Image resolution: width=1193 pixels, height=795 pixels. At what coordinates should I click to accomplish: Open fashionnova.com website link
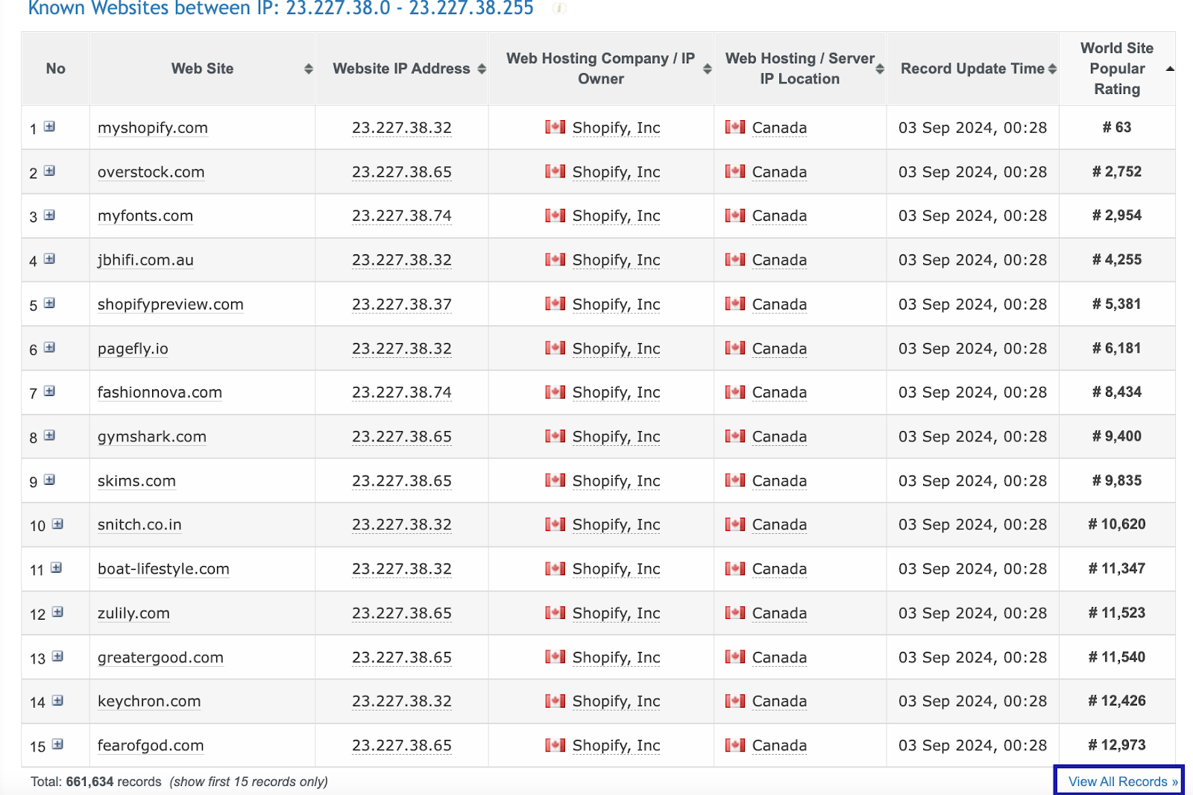point(160,392)
